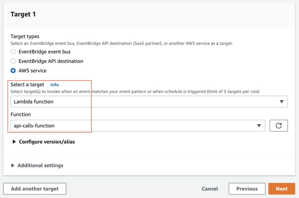This screenshot has width=299, height=198.
Task: Cancel the rule configuration
Action: pyautogui.click(x=210, y=188)
